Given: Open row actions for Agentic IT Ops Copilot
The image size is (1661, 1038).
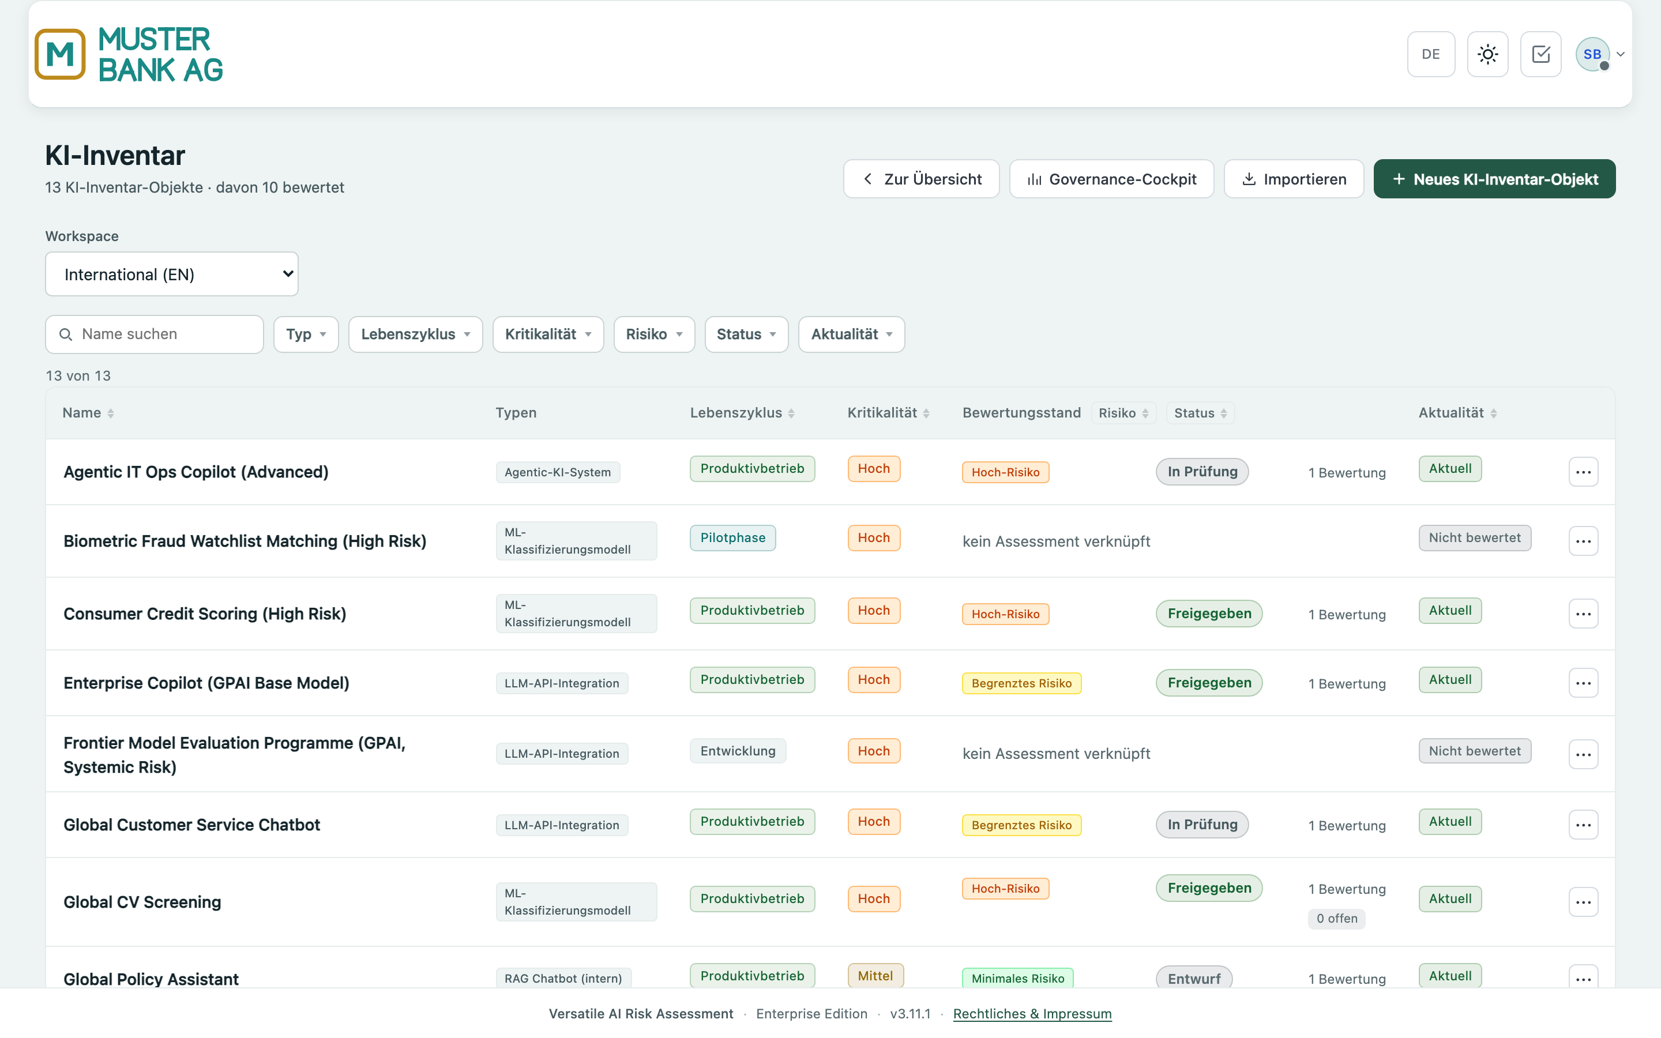Looking at the screenshot, I should pos(1583,472).
